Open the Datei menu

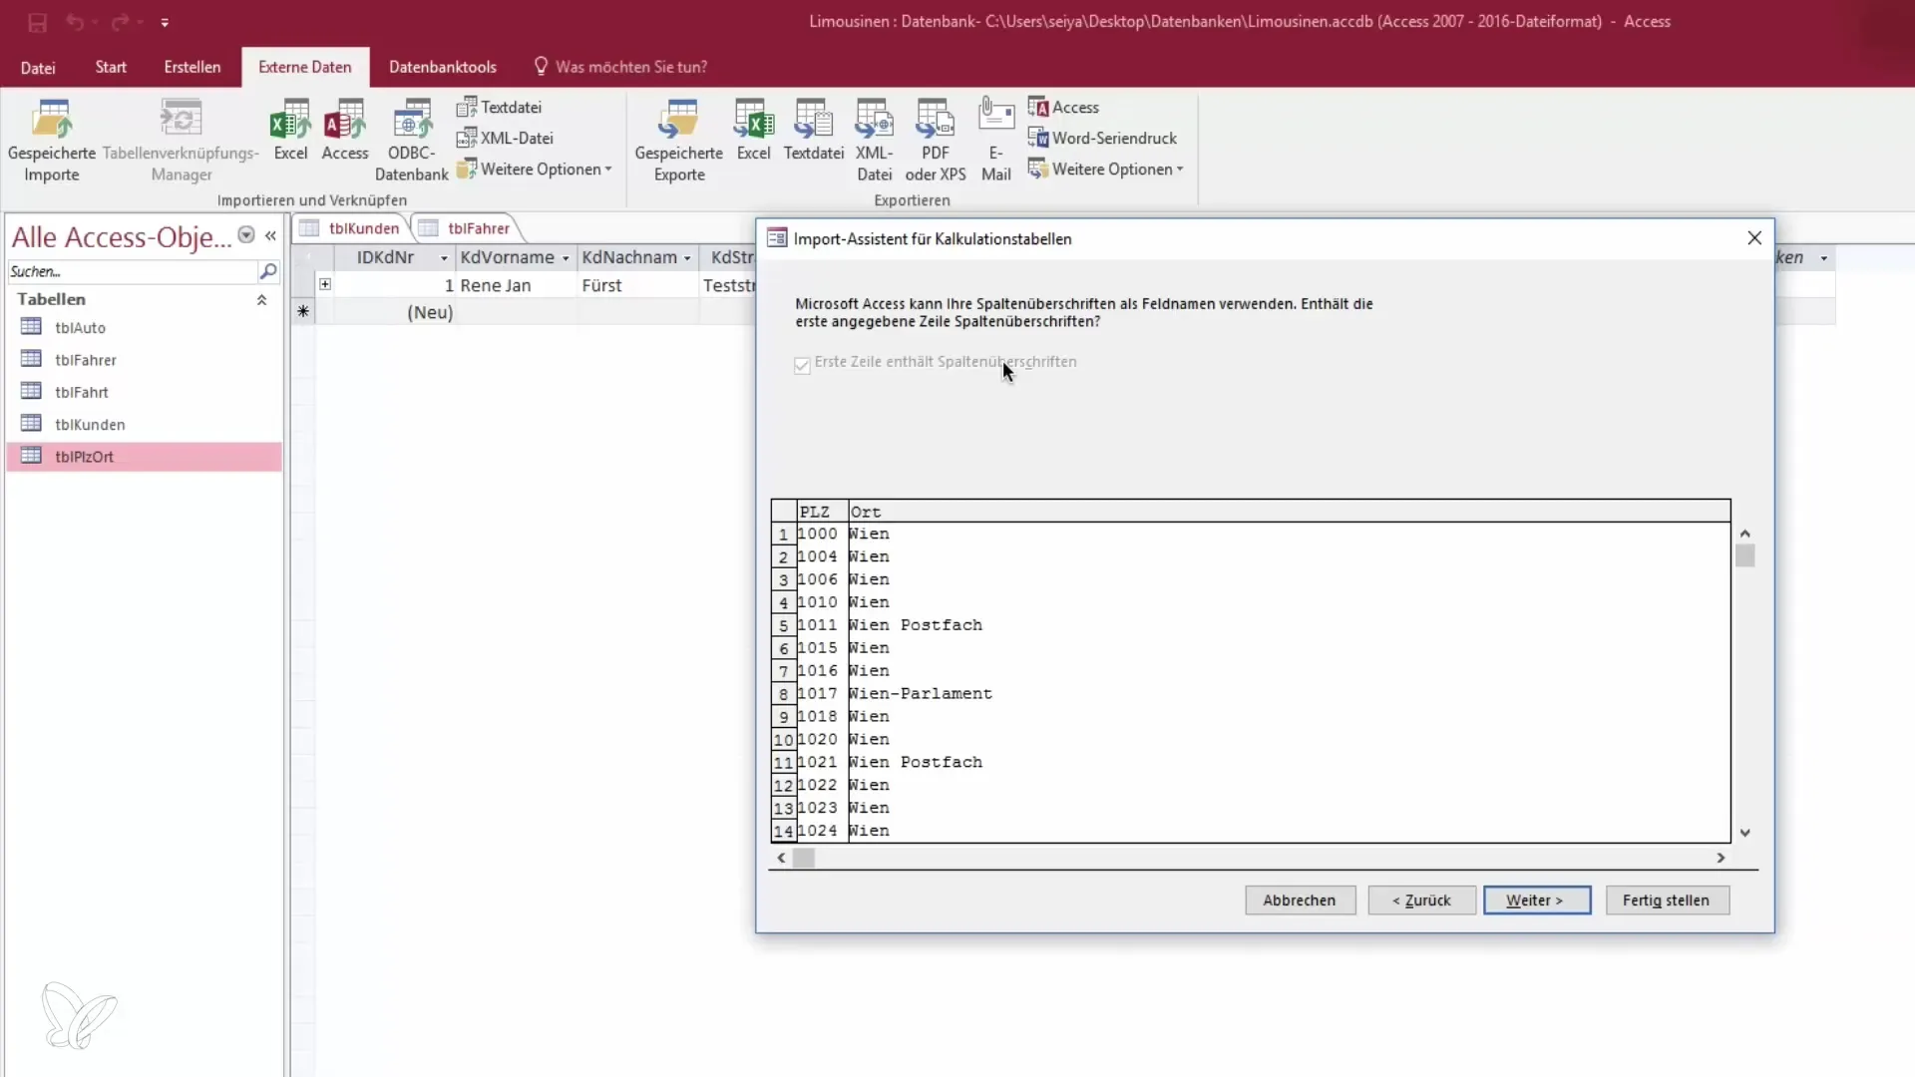point(38,68)
